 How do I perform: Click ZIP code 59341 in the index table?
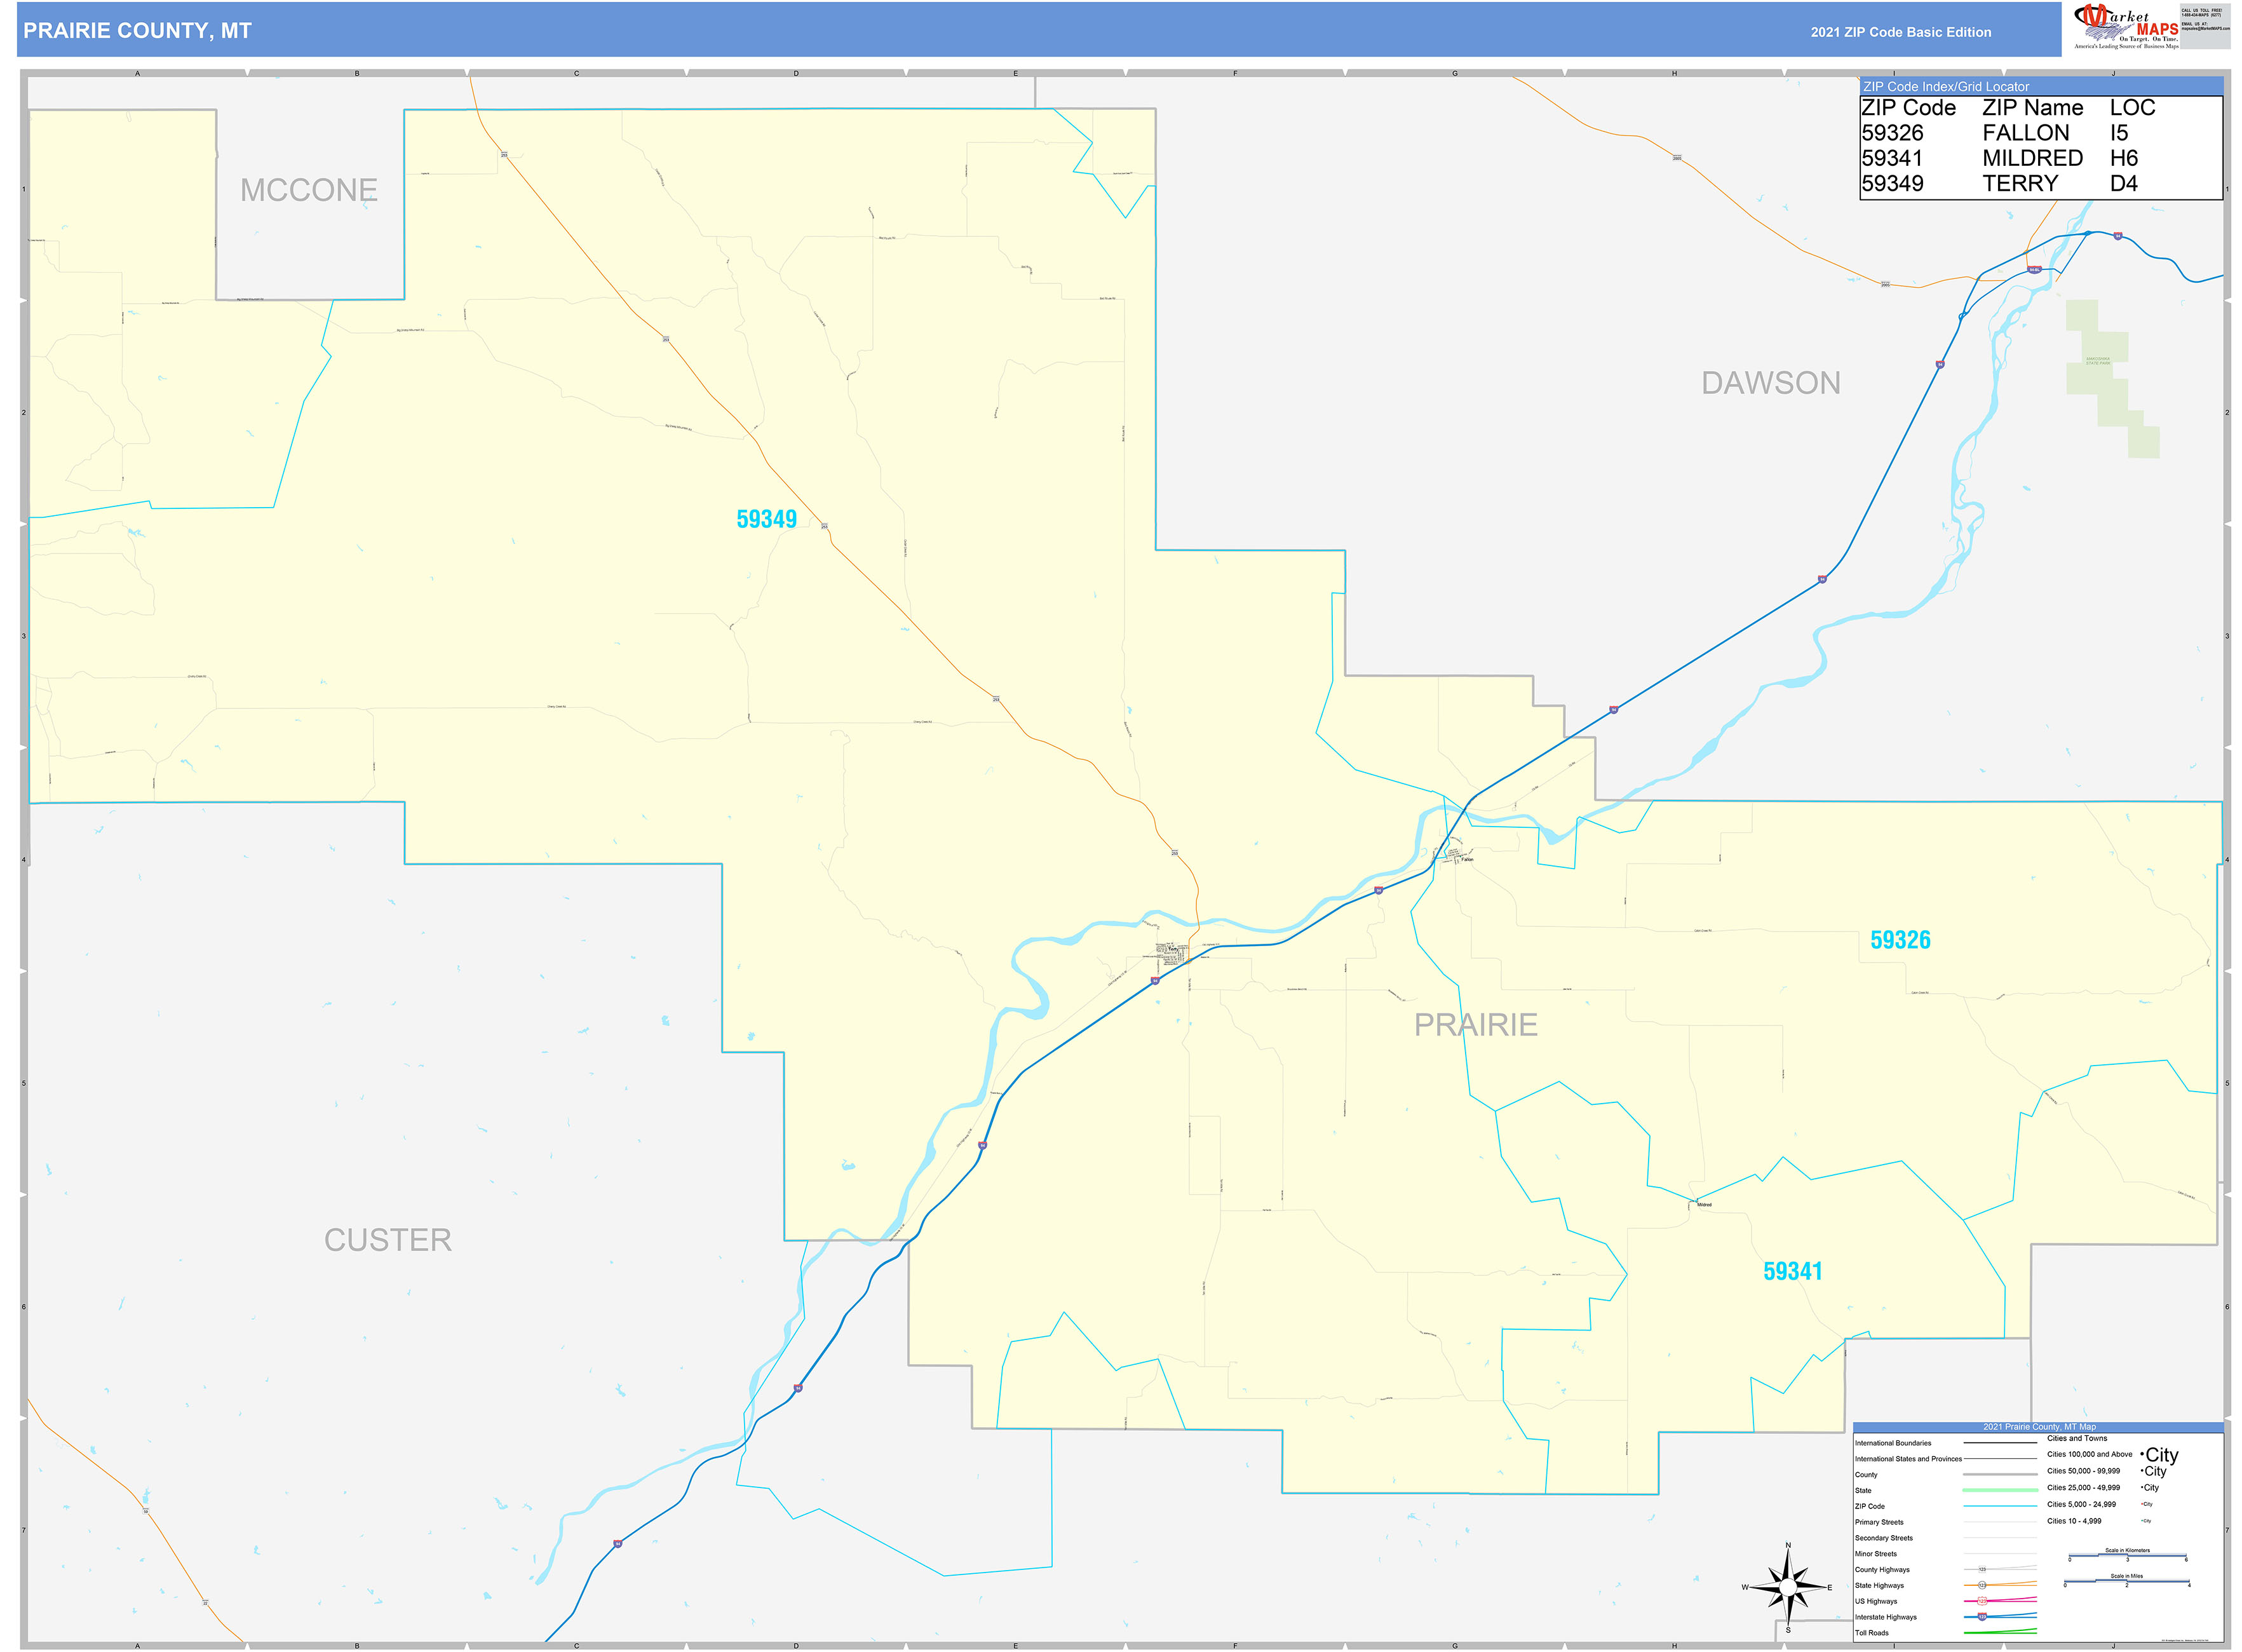1892,158
